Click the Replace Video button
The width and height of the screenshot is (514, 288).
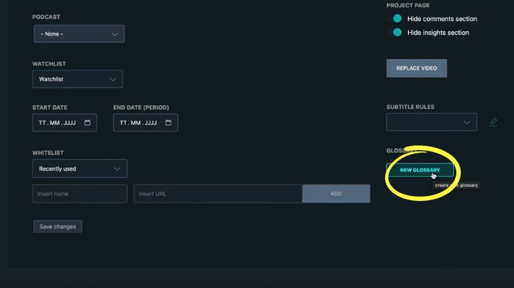417,68
